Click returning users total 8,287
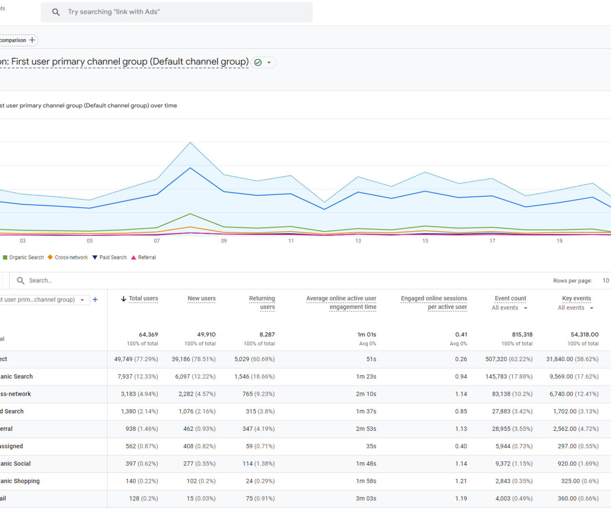Image resolution: width=611 pixels, height=509 pixels. pyautogui.click(x=267, y=335)
